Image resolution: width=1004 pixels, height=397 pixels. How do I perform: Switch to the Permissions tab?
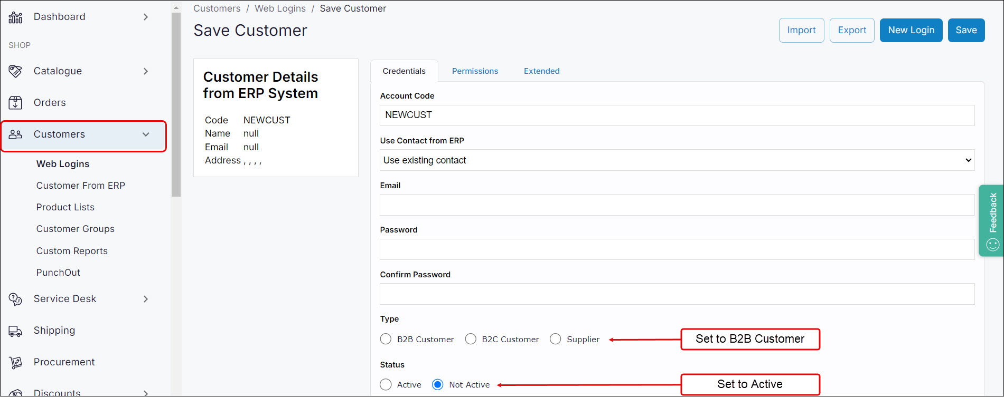475,71
